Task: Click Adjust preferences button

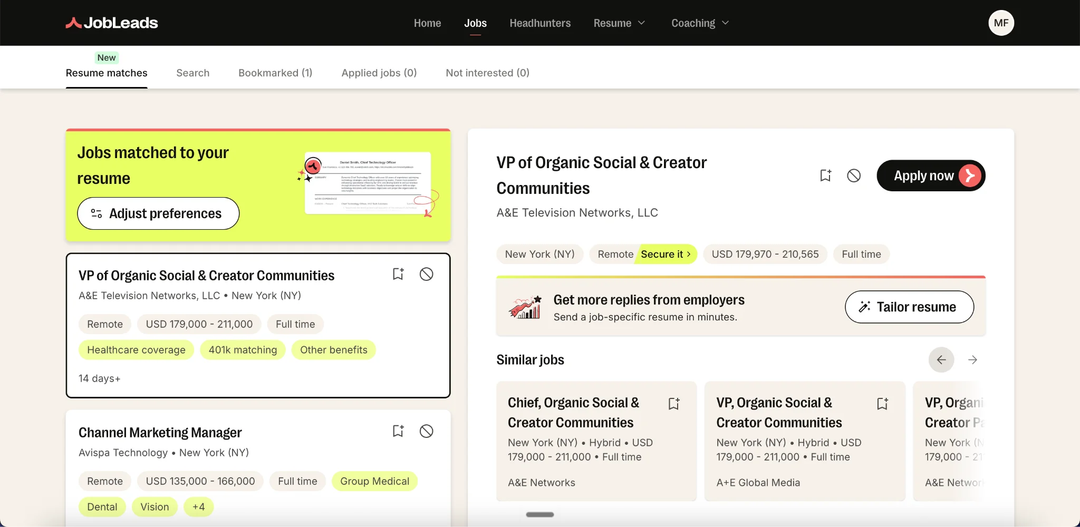Action: point(158,213)
